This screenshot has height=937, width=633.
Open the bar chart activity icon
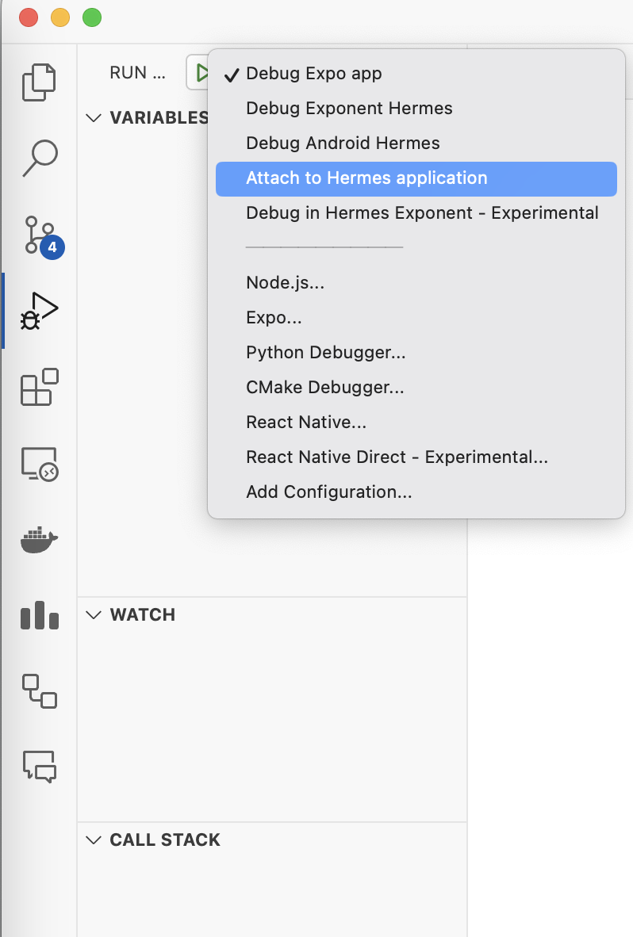(x=40, y=615)
